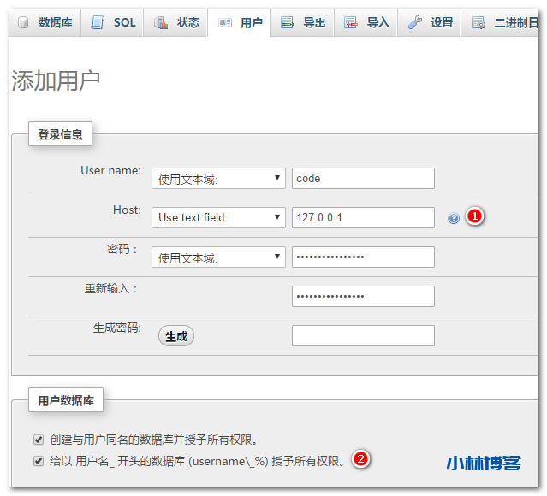The image size is (547, 496).
Task: Click into the 重新输入 password field
Action: click(x=363, y=296)
